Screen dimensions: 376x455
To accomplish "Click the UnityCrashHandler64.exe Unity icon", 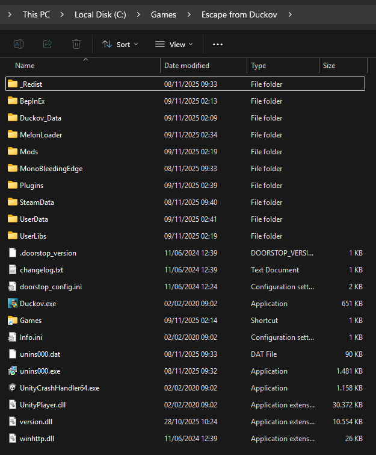I will (x=13, y=388).
